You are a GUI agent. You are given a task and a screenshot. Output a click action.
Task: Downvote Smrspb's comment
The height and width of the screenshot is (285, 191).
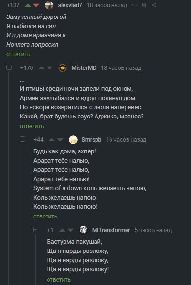(60, 140)
